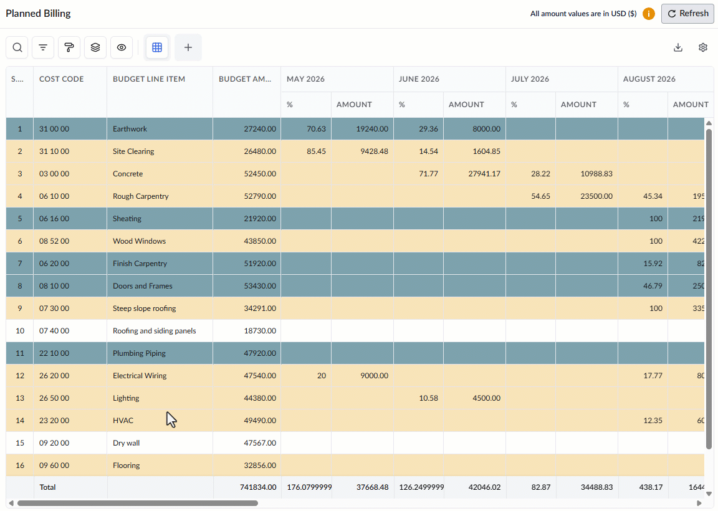Click the horizontal scrollbar thumb
Image resolution: width=718 pixels, height=511 pixels.
coord(137,504)
